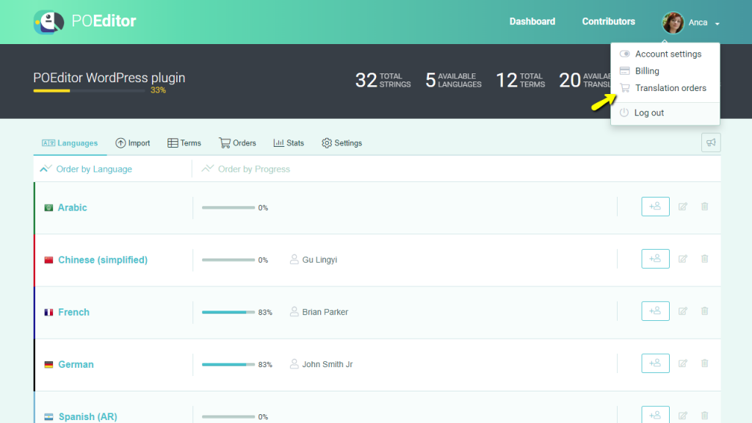752x423 pixels.
Task: Add contributor to French
Action: [655, 311]
